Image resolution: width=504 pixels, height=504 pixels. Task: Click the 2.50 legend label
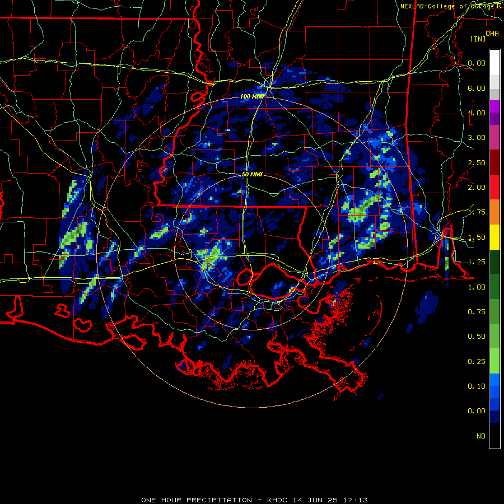(x=476, y=162)
